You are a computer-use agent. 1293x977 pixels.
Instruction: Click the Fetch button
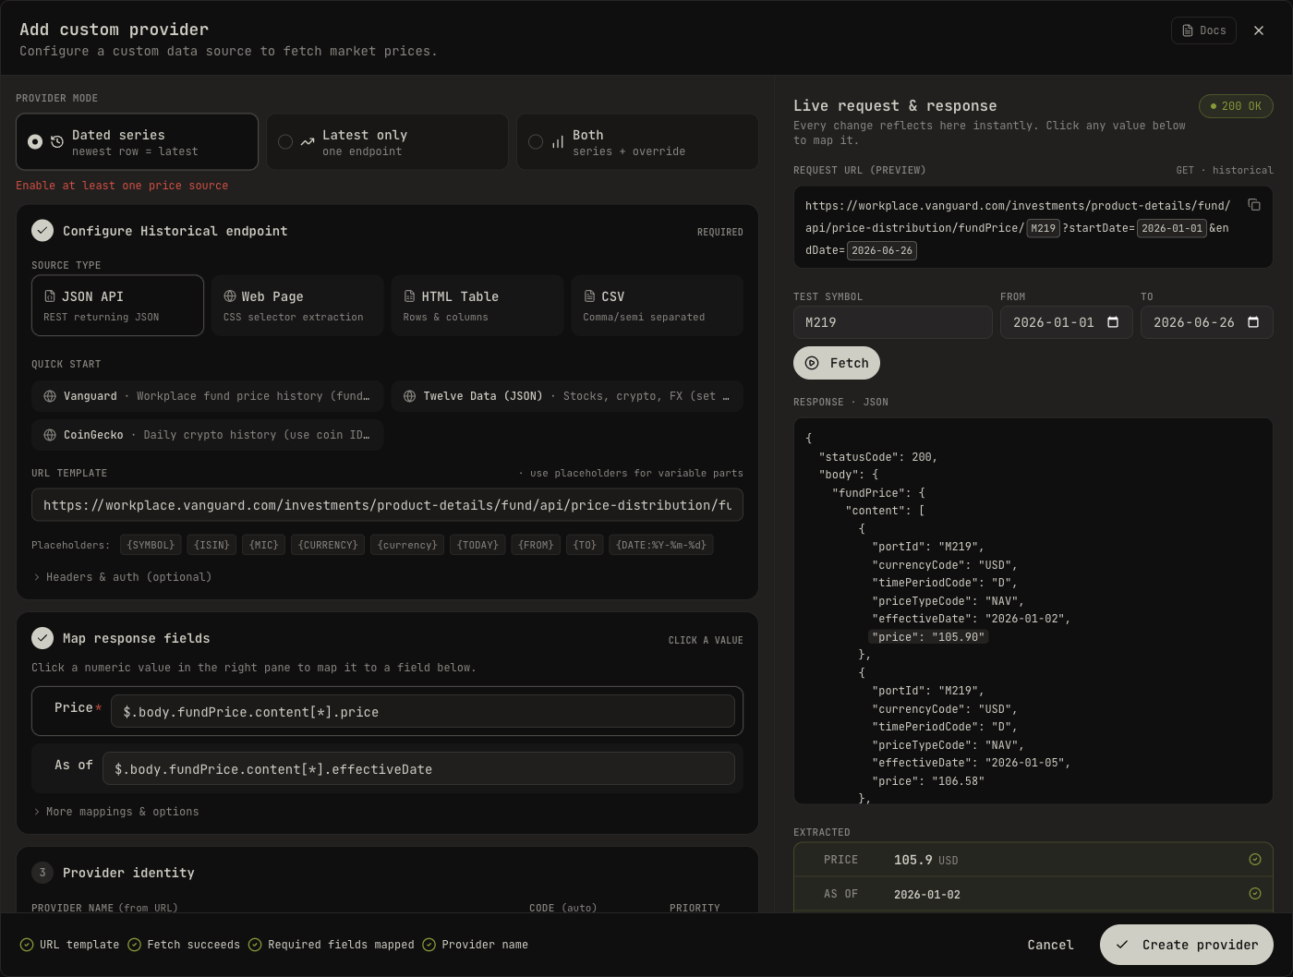coord(837,363)
